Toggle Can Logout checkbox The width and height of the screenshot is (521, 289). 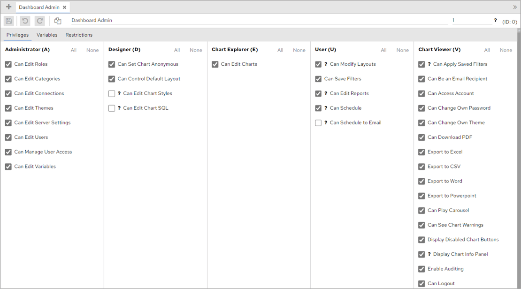(x=421, y=284)
